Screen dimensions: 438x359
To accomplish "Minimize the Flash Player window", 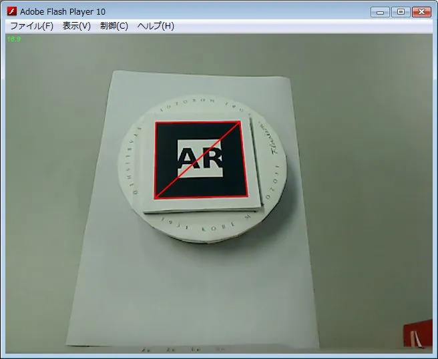I will 380,12.
